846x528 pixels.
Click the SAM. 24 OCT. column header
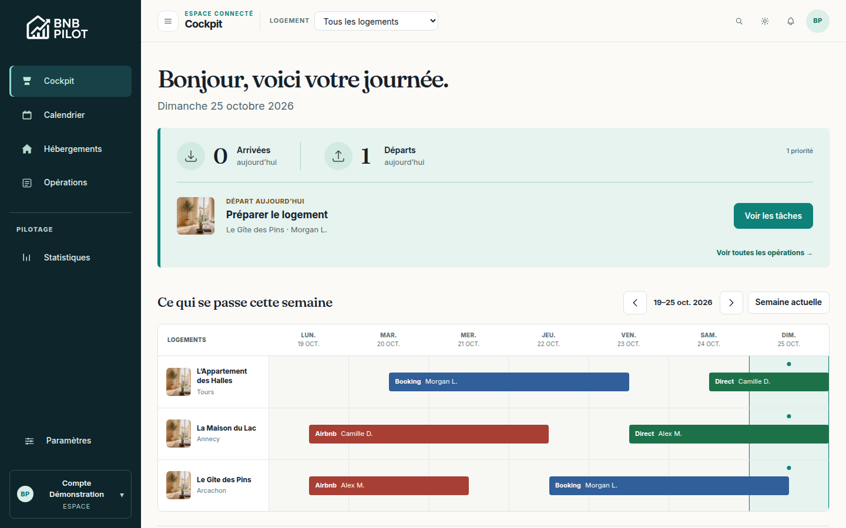pyautogui.click(x=709, y=340)
